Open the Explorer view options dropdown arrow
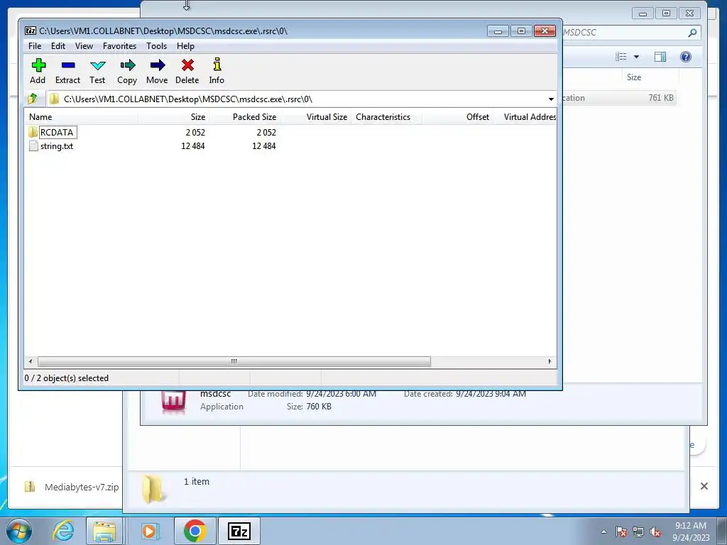Screen dimensions: 727x545 coord(637,57)
